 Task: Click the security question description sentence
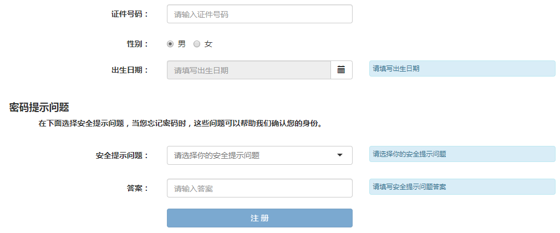(180, 124)
